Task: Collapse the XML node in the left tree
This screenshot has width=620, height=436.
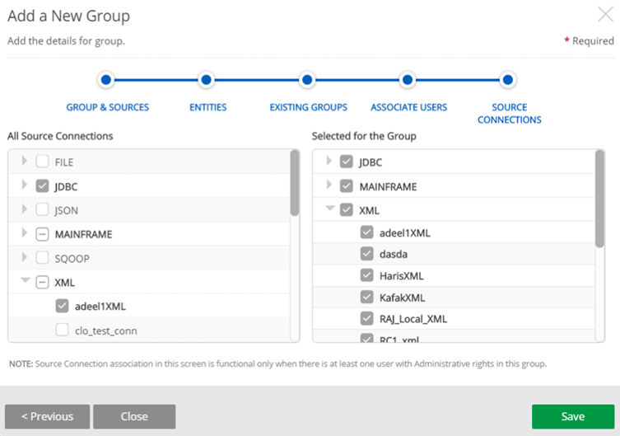Action: 25,282
